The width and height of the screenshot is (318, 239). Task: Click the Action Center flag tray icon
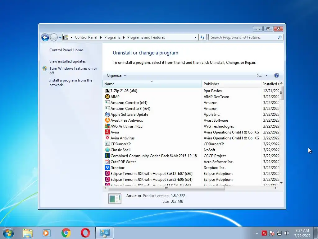271,233
